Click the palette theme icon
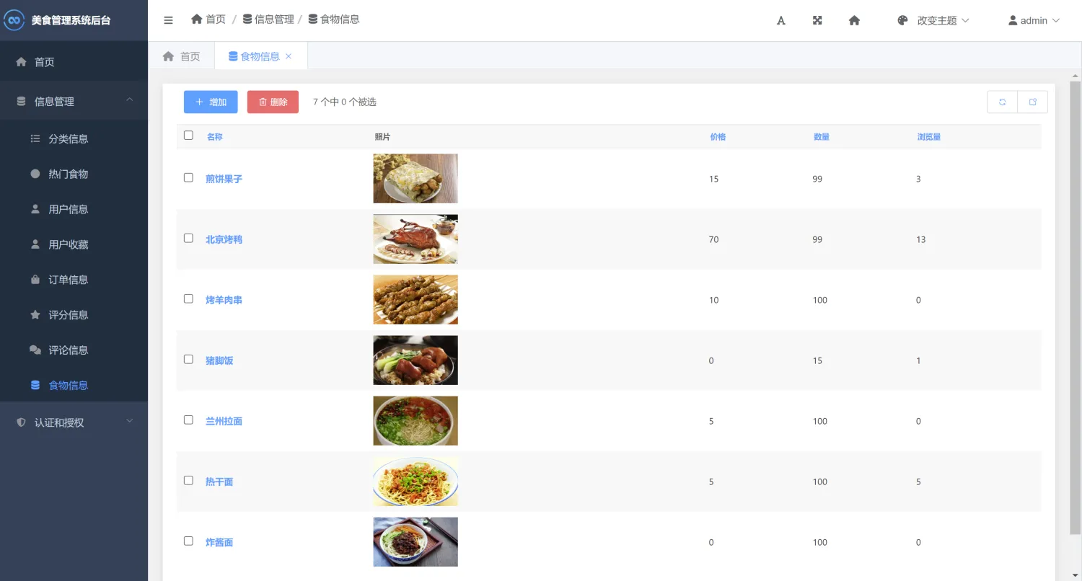The width and height of the screenshot is (1082, 581). pyautogui.click(x=902, y=20)
